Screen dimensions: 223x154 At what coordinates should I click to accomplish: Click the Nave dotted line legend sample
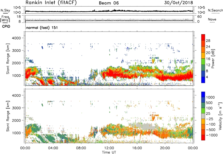212,23
